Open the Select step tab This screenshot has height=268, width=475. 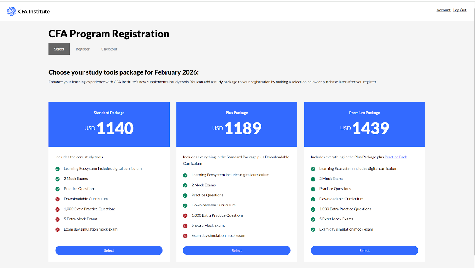[59, 49]
